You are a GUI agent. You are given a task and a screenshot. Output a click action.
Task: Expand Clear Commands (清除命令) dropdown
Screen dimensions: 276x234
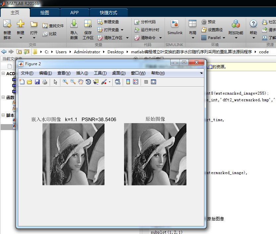tap(161, 38)
